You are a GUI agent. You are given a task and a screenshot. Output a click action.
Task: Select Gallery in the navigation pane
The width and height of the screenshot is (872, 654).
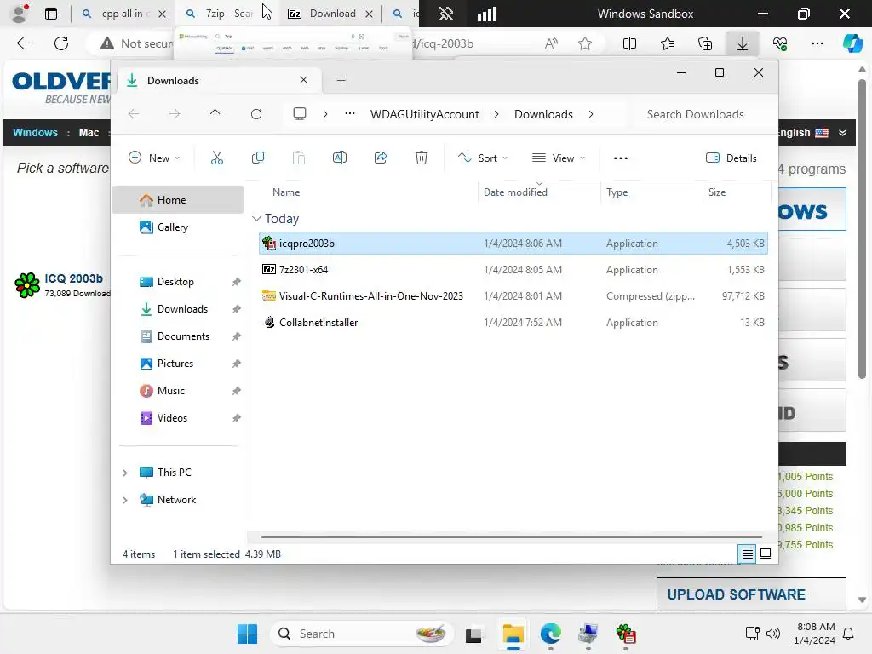point(178,227)
